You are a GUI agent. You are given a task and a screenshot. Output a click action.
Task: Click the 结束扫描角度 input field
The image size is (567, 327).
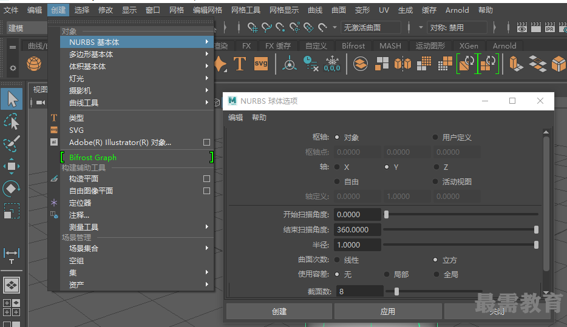pos(358,229)
